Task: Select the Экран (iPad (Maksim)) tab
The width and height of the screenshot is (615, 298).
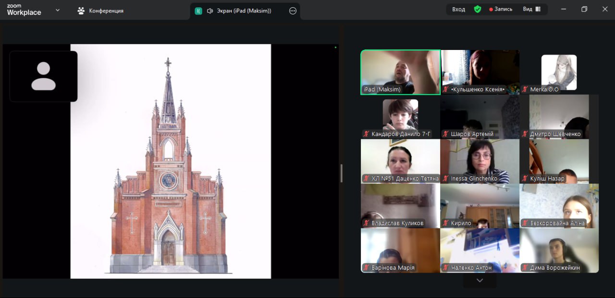Action: [245, 11]
